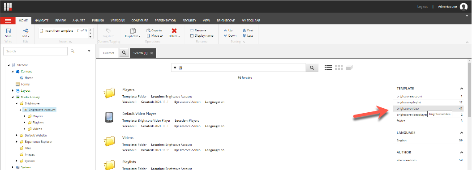The height and width of the screenshot is (170, 472).
Task: Click the main search magnifier button
Action: coord(312,68)
